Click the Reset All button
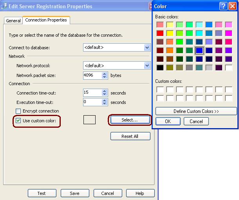Viewport: 239px width, 200px height. pos(130,136)
